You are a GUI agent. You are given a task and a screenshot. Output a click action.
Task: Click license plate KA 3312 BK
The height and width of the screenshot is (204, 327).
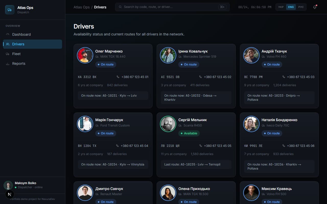[87, 77]
